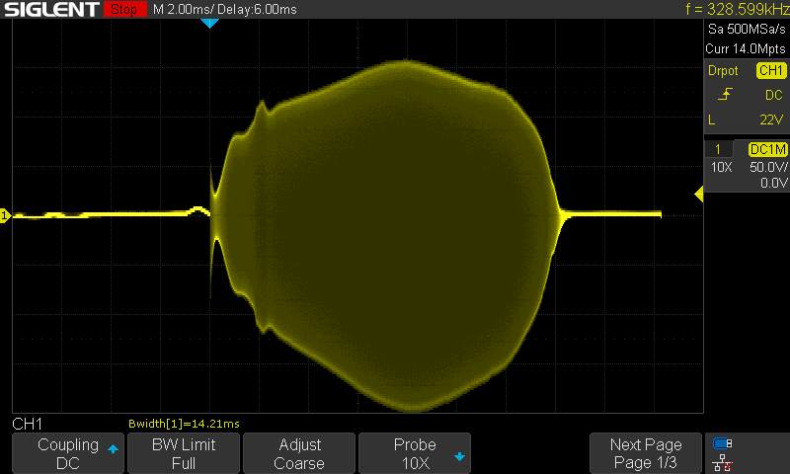This screenshot has width=790, height=474.
Task: Open the Coupling DC menu button
Action: 68,453
